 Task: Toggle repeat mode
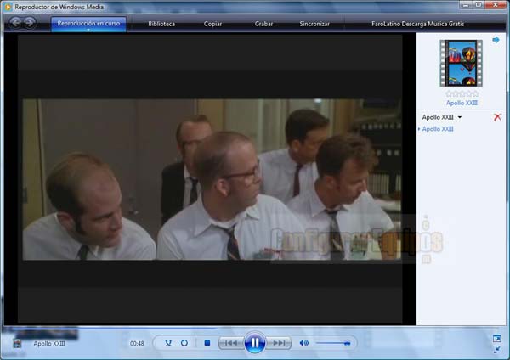pyautogui.click(x=184, y=343)
